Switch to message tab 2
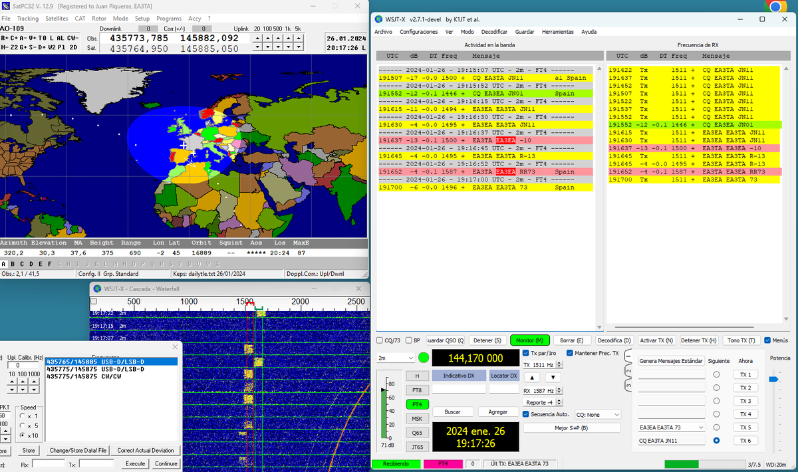 click(x=628, y=371)
